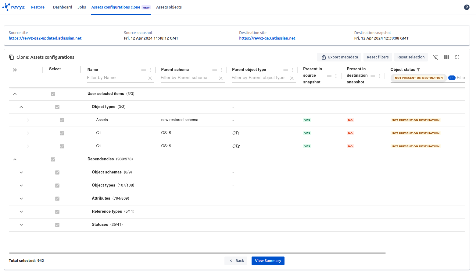Go to the Jobs tab
476x276 pixels.
(x=82, y=7)
